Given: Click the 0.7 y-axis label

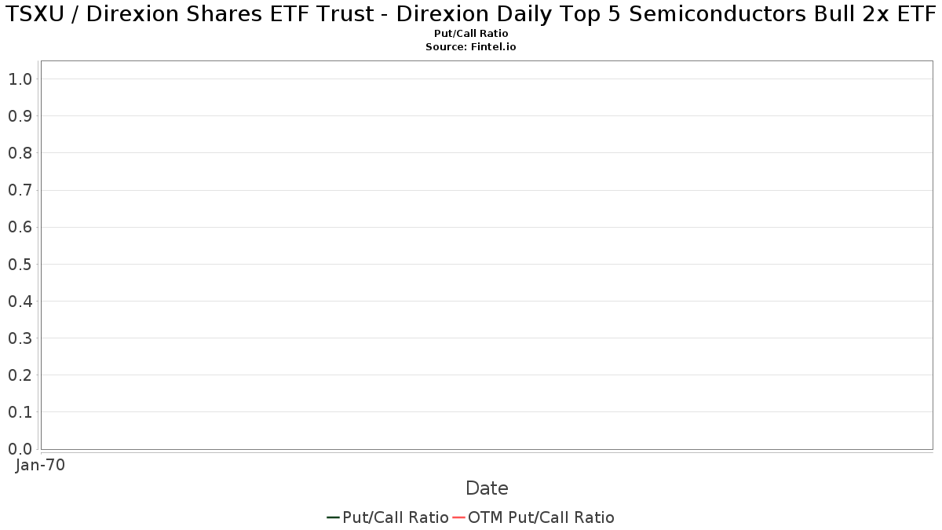Looking at the screenshot, I should point(20,190).
